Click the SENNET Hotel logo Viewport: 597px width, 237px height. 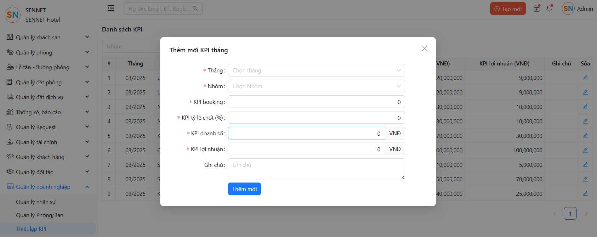(13, 15)
